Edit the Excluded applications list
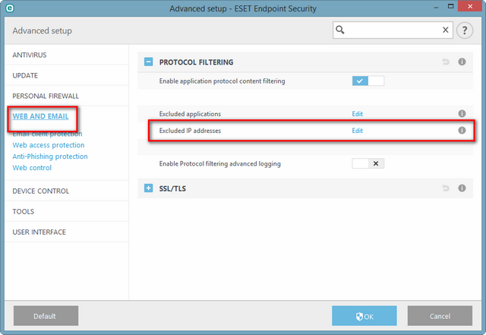 (x=357, y=114)
